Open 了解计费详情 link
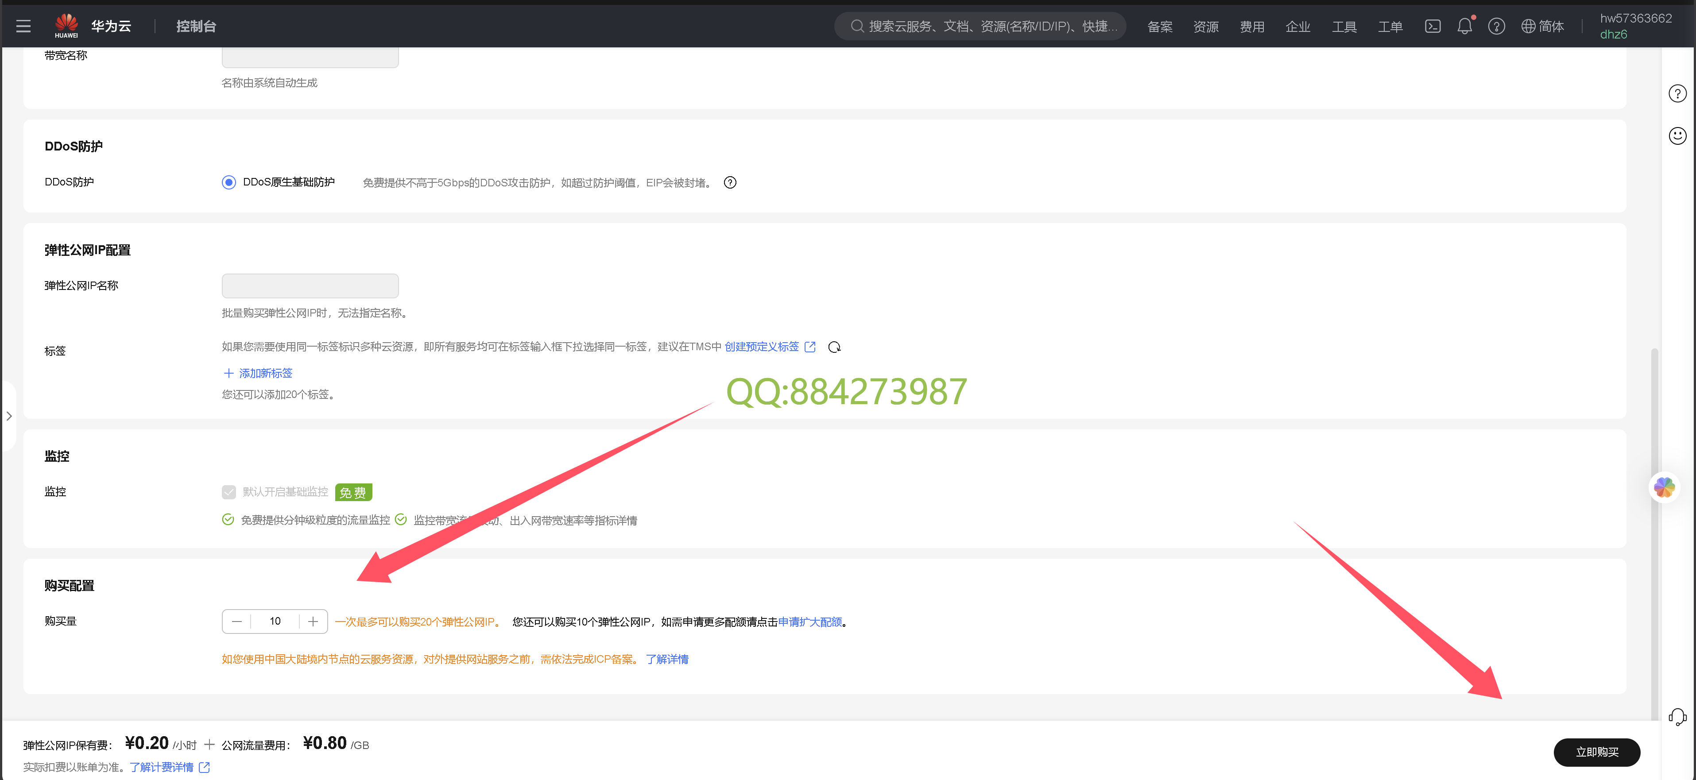Screen dimensions: 1696x780 [161, 767]
